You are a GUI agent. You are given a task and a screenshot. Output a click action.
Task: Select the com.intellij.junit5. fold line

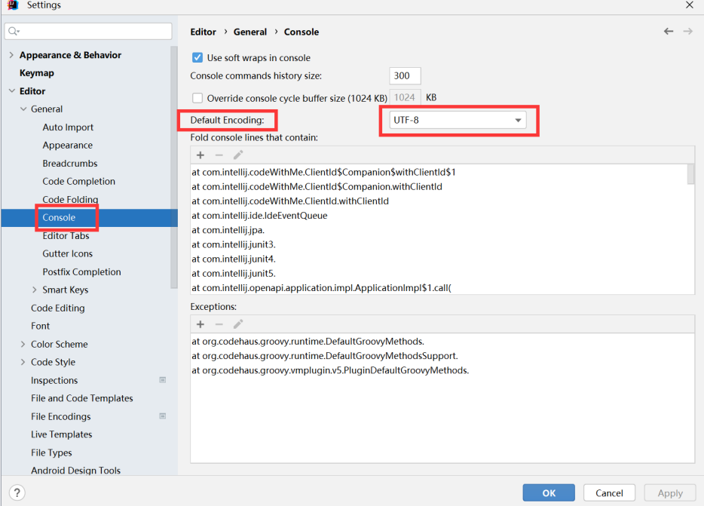coord(234,273)
